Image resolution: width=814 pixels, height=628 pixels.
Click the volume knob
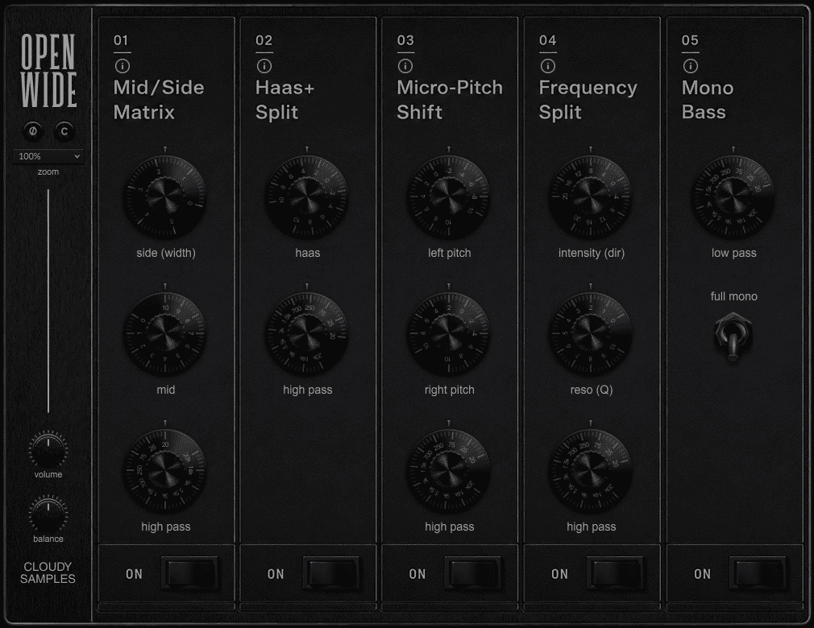[x=48, y=449]
